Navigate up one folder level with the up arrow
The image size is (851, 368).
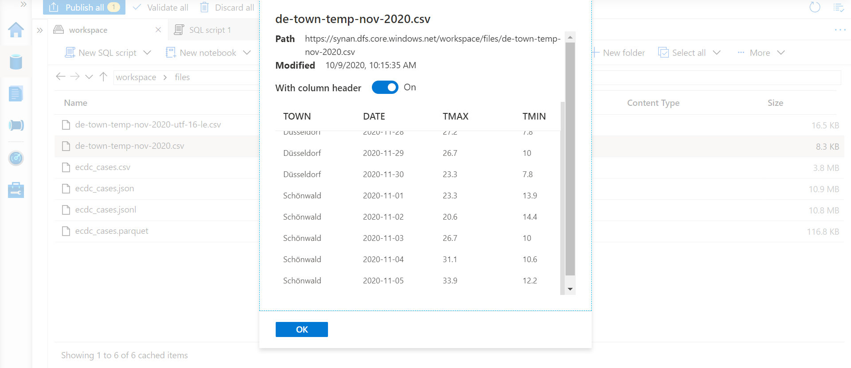[103, 77]
